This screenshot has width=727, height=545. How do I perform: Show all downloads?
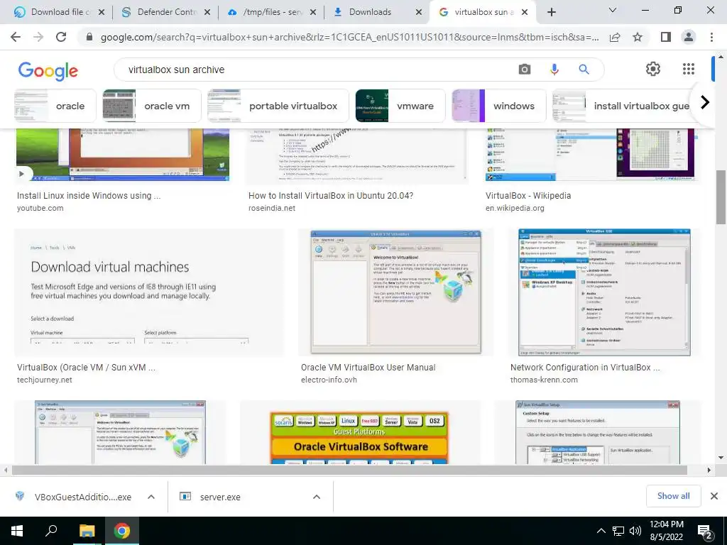(x=673, y=496)
